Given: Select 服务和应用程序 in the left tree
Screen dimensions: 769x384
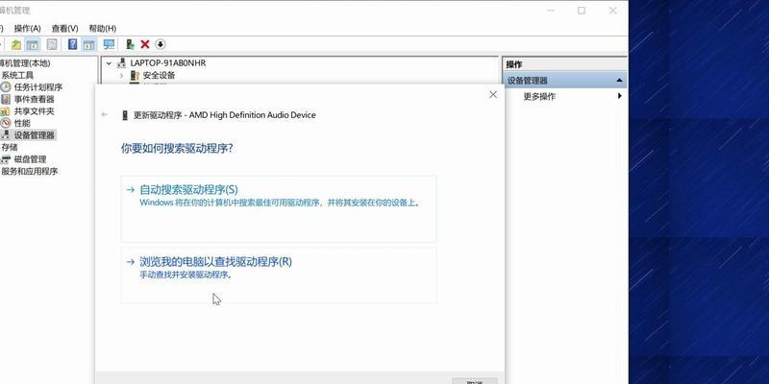Looking at the screenshot, I should [30, 172].
